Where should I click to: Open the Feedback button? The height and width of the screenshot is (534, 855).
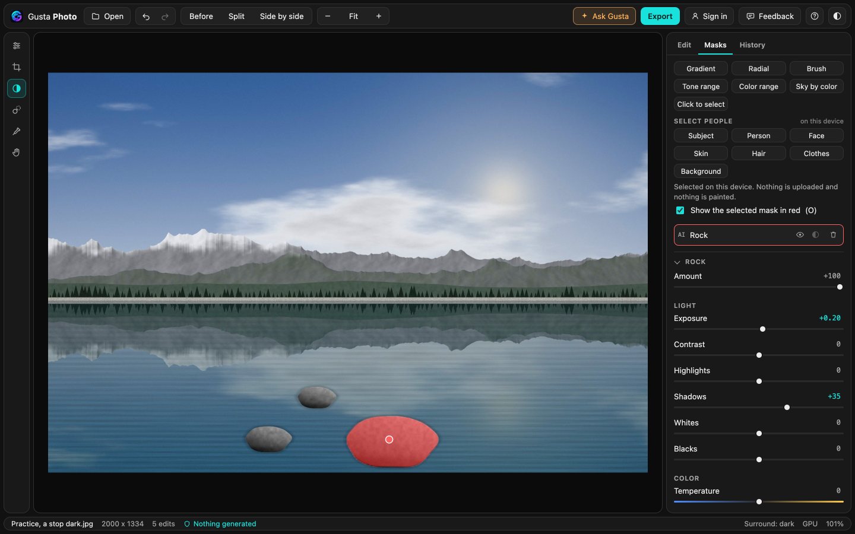pos(770,17)
